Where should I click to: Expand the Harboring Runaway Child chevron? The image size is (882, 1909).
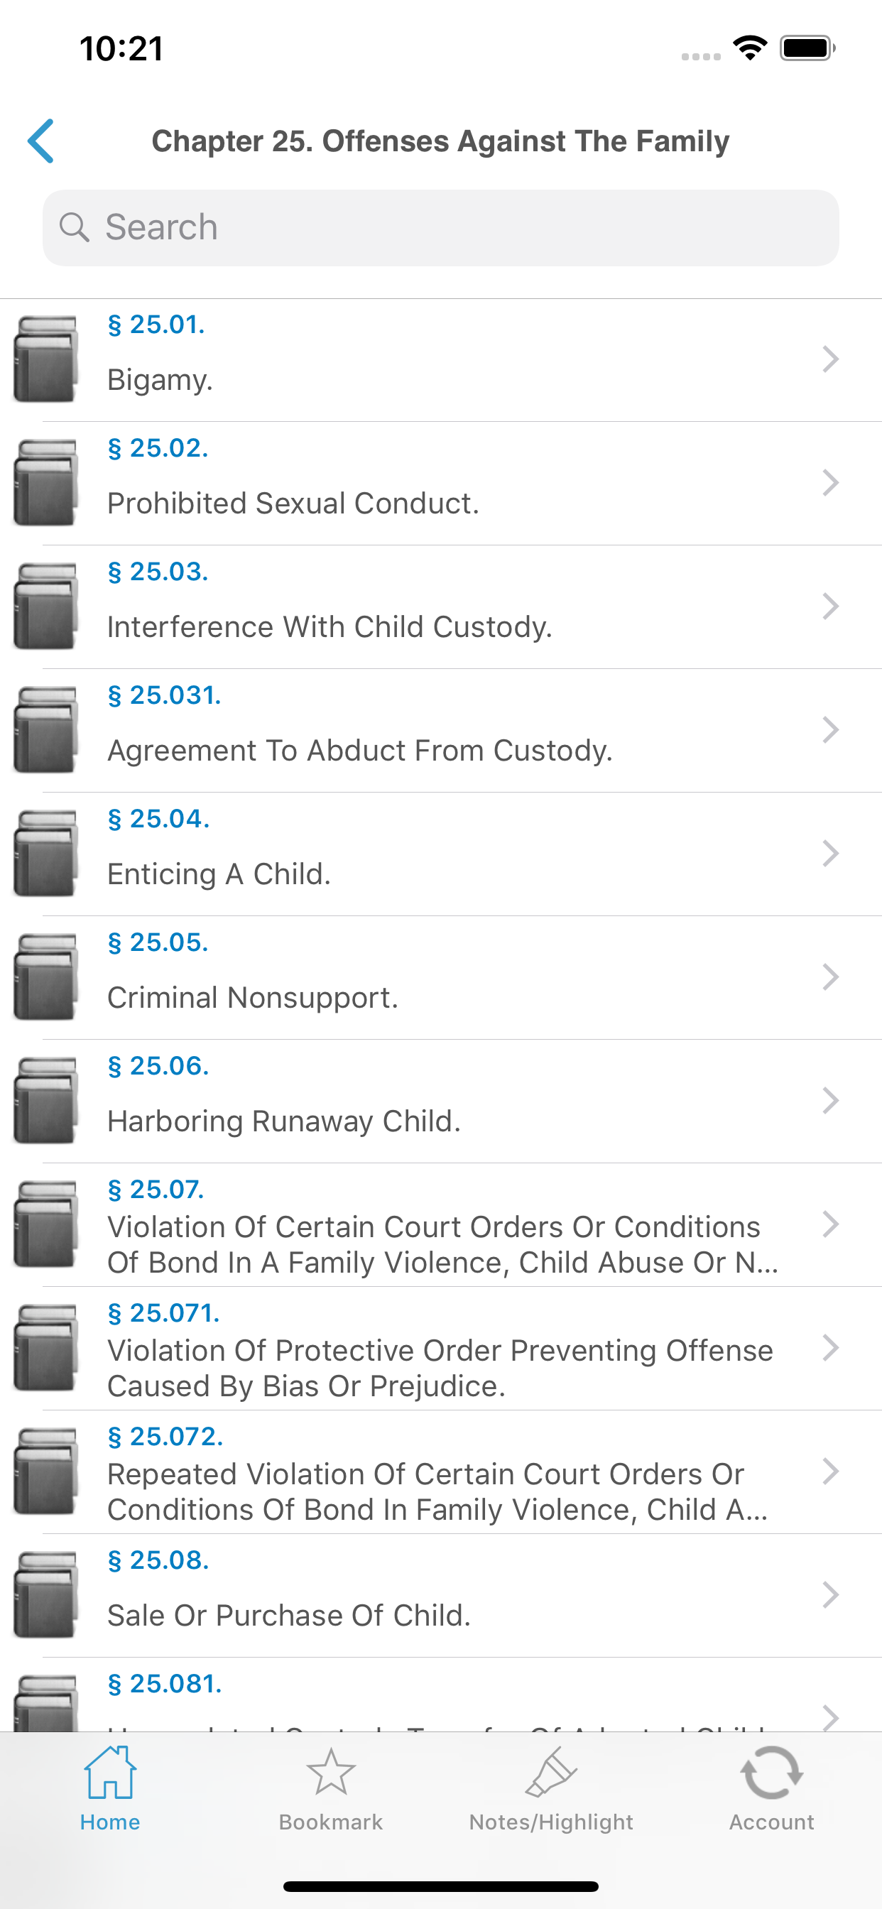(830, 1102)
